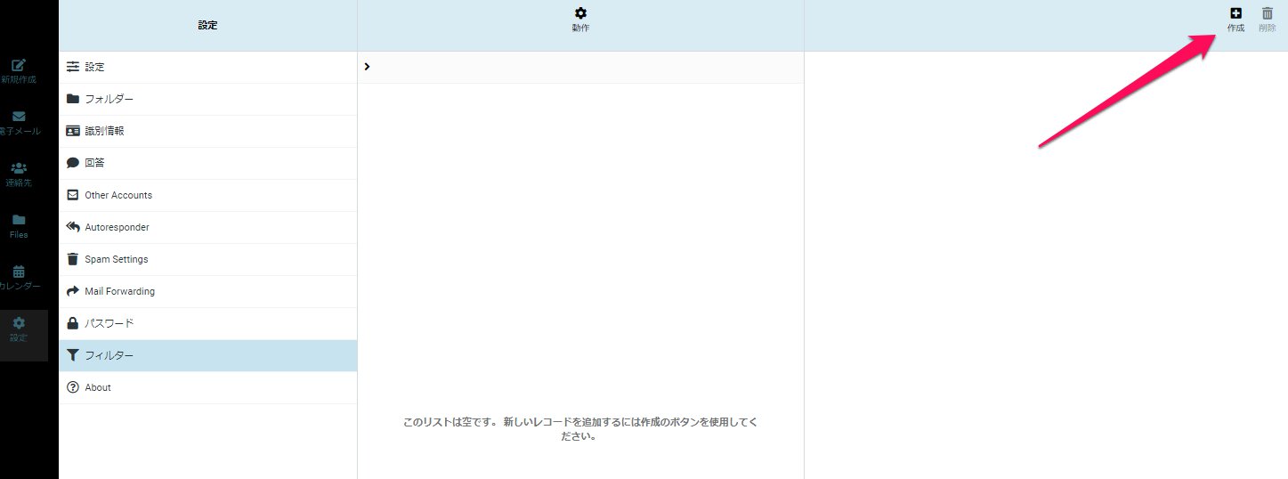Open the About section
This screenshot has height=479, width=1288.
click(207, 387)
